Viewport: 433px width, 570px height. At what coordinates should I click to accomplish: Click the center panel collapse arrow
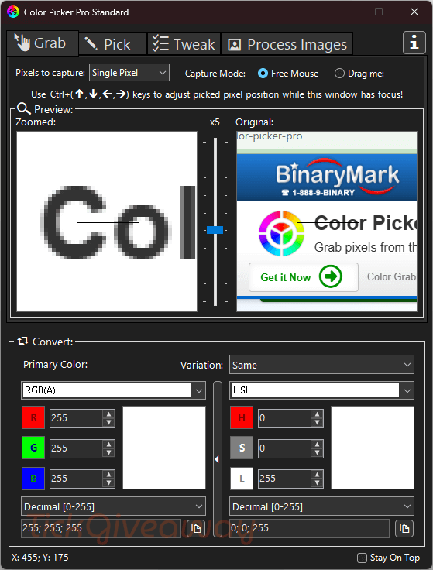coord(217,459)
